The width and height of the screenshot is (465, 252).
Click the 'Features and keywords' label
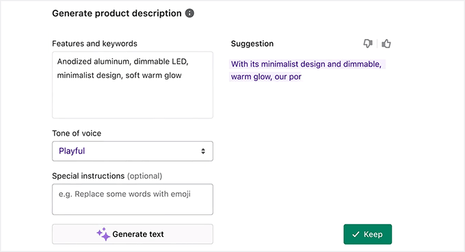click(x=94, y=44)
